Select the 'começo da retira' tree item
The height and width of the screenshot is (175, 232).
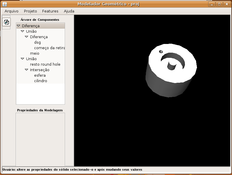49,48
